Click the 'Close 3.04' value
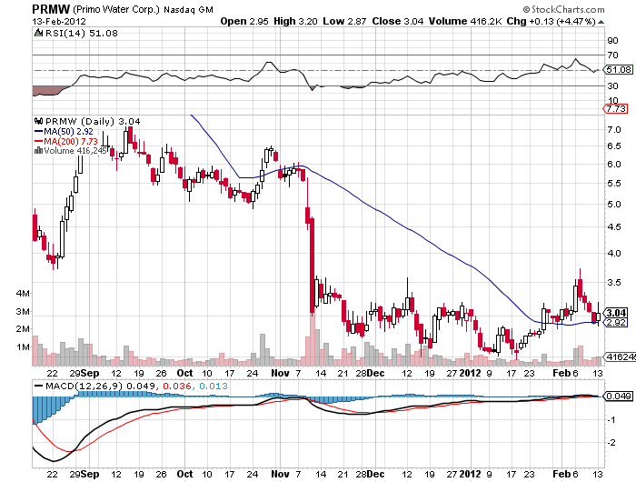Image resolution: width=636 pixels, height=482 pixels. 398,21
